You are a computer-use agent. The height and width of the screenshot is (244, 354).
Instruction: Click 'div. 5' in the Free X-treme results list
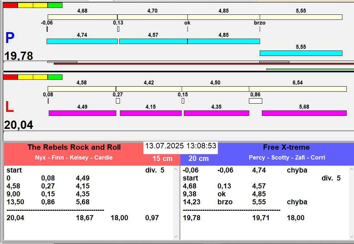click(x=331, y=178)
